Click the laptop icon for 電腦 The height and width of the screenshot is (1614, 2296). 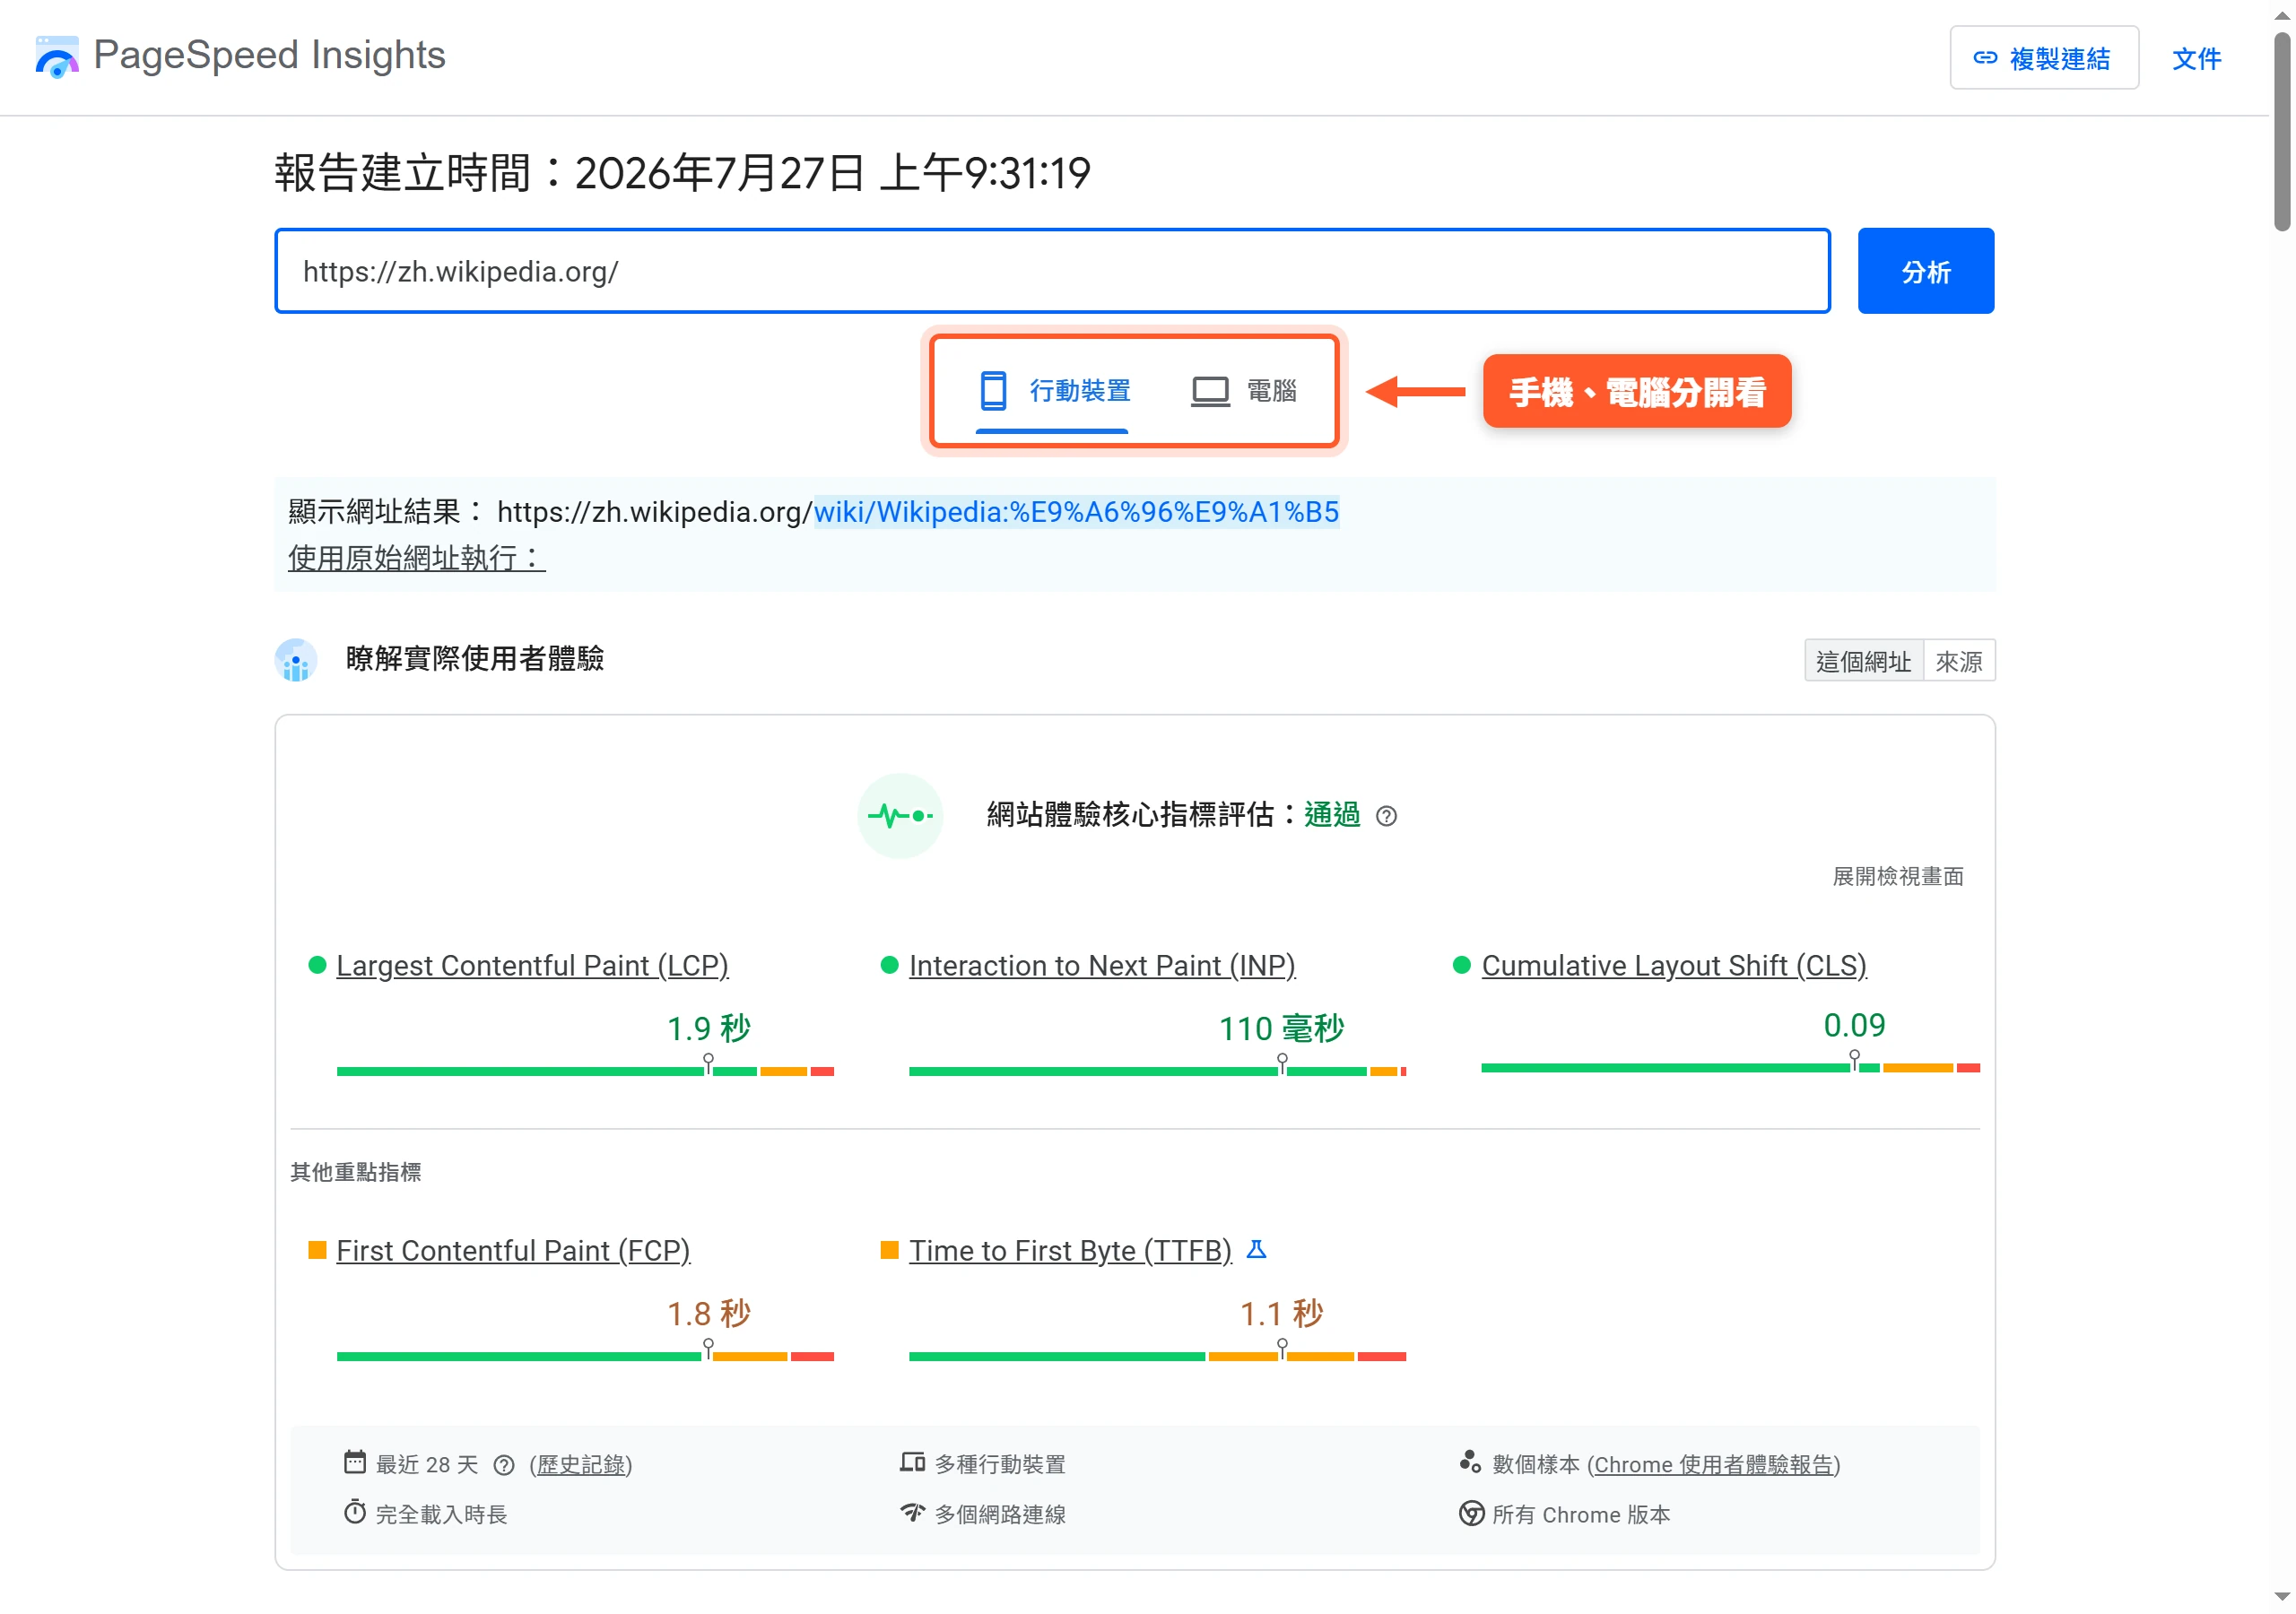click(1209, 391)
